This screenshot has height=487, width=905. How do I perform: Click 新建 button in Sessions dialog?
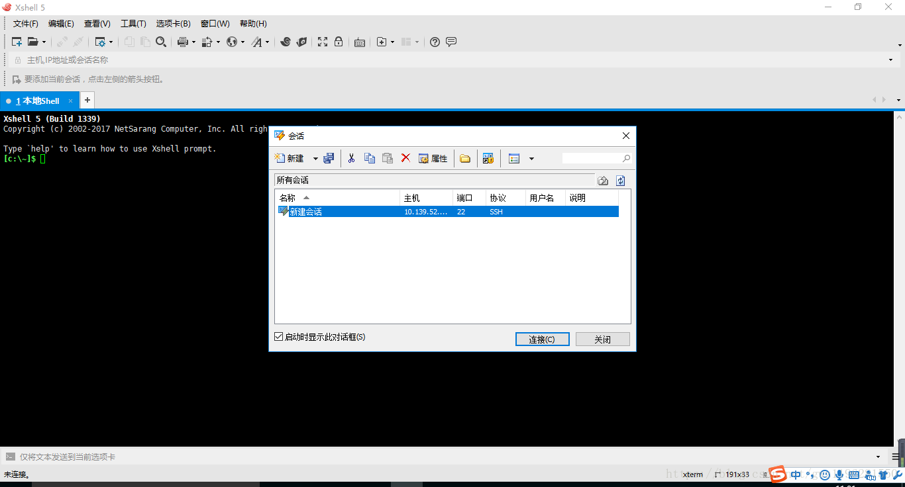[x=290, y=159]
